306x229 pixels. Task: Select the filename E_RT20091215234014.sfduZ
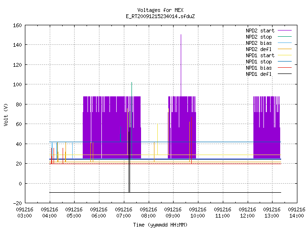pos(160,16)
